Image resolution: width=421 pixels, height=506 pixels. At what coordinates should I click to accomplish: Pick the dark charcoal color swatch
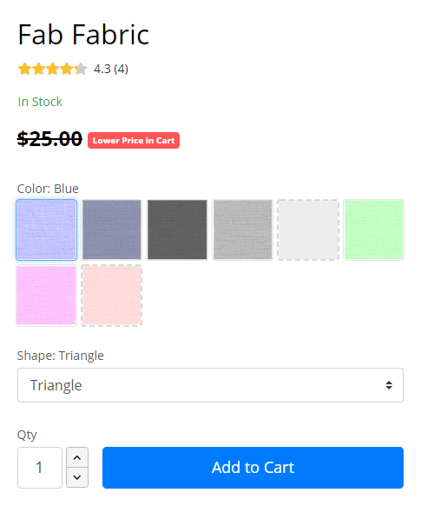[177, 230]
